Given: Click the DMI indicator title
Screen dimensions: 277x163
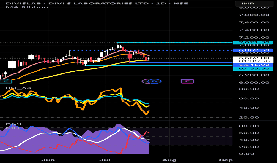Looking at the screenshot, I should pyautogui.click(x=13, y=124).
